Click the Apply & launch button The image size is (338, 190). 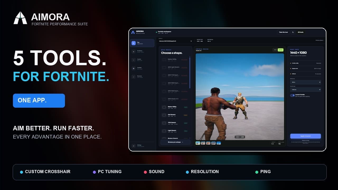coord(306,136)
